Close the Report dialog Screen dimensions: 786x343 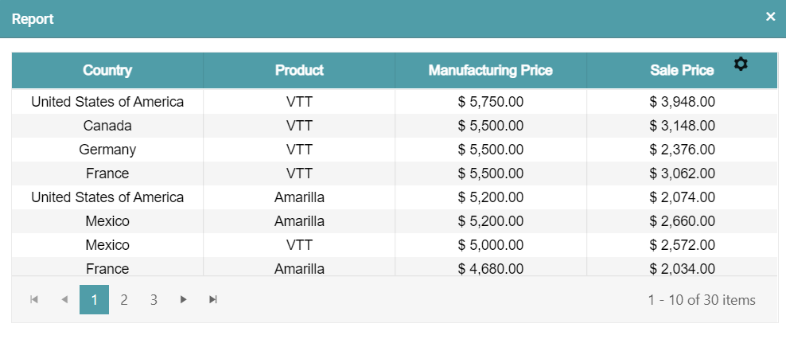pyautogui.click(x=770, y=17)
